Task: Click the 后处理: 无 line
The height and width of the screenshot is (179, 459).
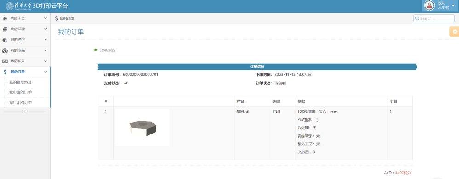Action: (307, 128)
